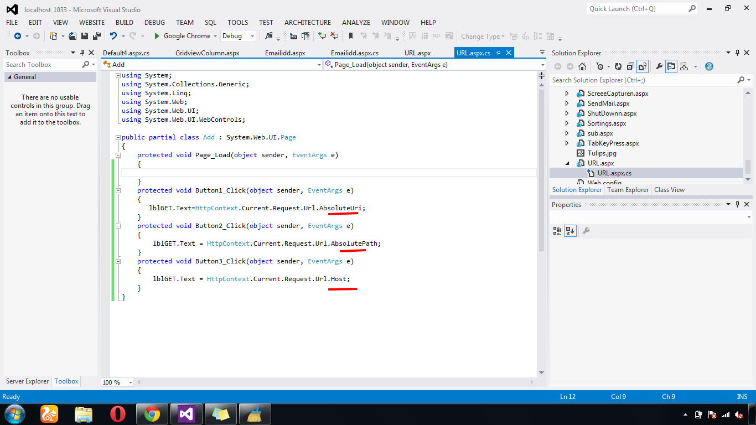The height and width of the screenshot is (425, 756).
Task: Click the Pending Changes Filter clock icon
Action: pyautogui.click(x=600, y=66)
